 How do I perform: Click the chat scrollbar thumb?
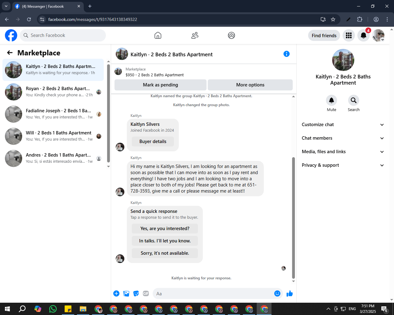(x=293, y=218)
